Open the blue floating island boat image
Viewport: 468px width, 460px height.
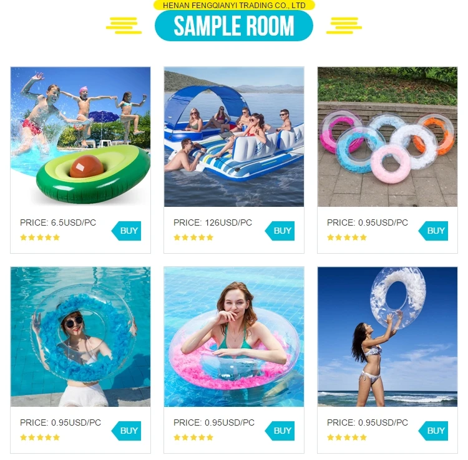tap(234, 137)
